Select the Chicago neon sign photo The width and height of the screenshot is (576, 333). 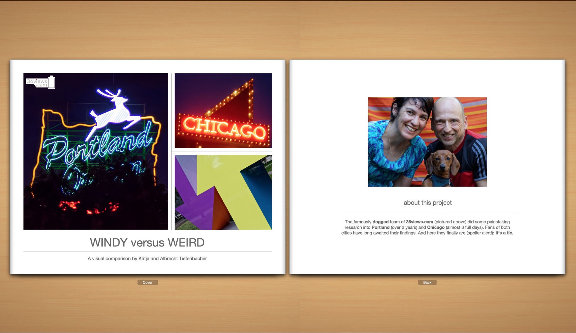pos(223,111)
